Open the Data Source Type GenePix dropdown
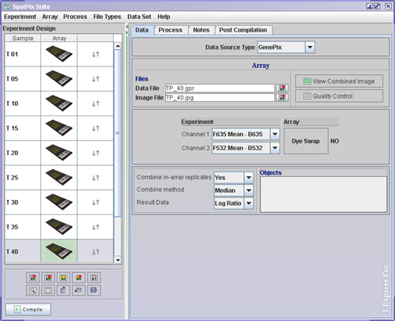The image size is (395, 321). pyautogui.click(x=310, y=47)
